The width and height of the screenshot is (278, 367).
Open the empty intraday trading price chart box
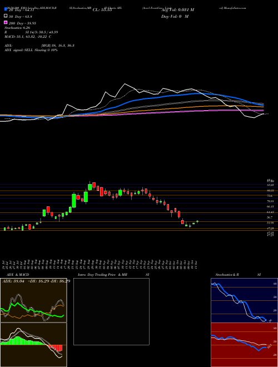pos(111,311)
